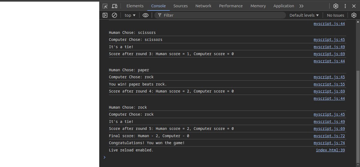Create live expression eye icon
This screenshot has height=167, width=360.
point(145,15)
